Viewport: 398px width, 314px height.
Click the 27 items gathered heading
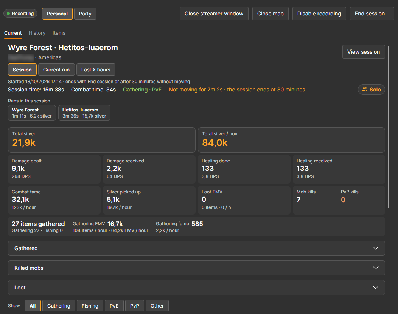pos(38,224)
